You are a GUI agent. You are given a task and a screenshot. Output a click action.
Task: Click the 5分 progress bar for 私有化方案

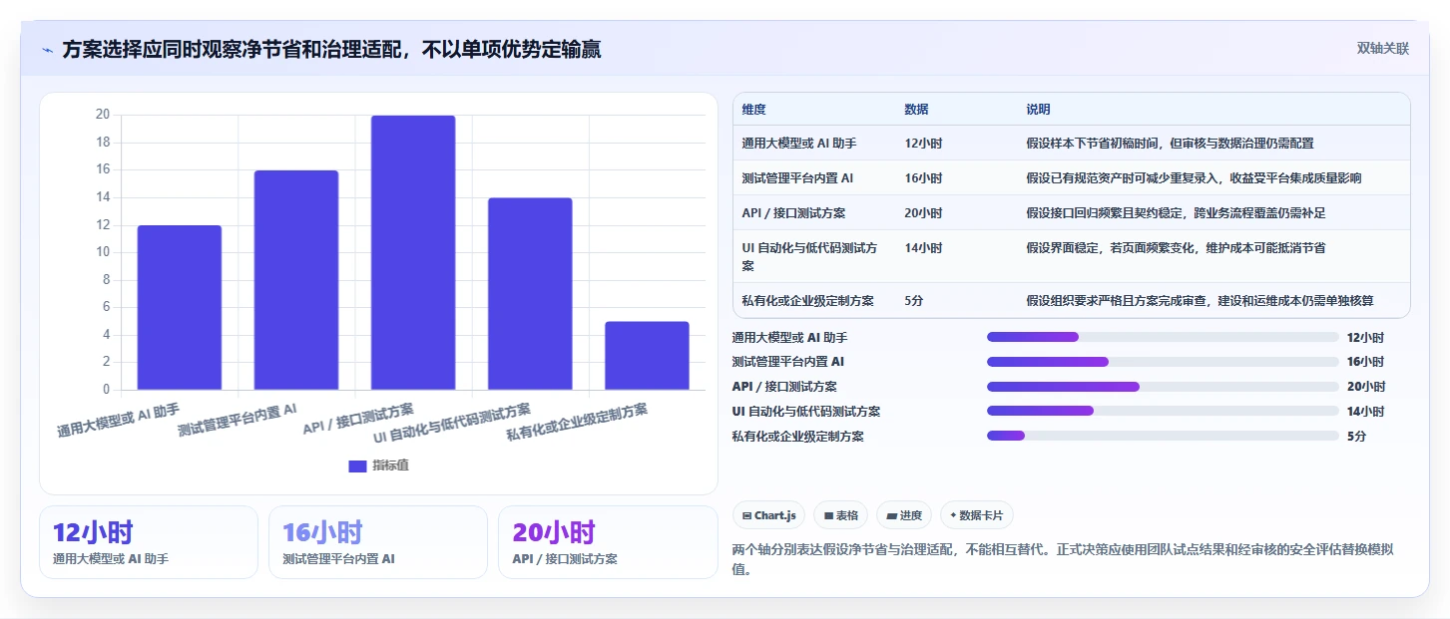pyautogui.click(x=1163, y=436)
